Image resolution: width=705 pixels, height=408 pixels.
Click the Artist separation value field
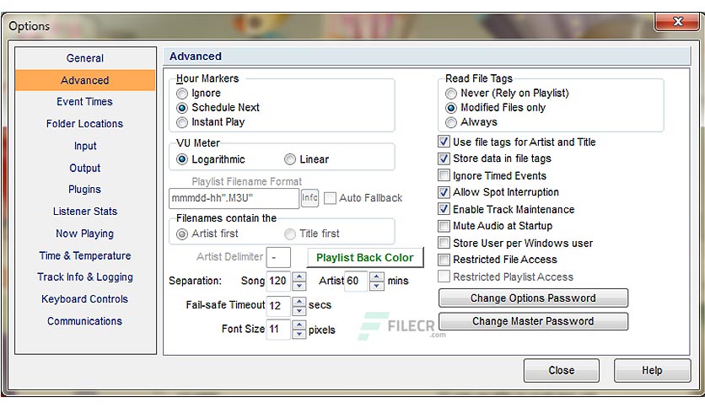pyautogui.click(x=356, y=281)
